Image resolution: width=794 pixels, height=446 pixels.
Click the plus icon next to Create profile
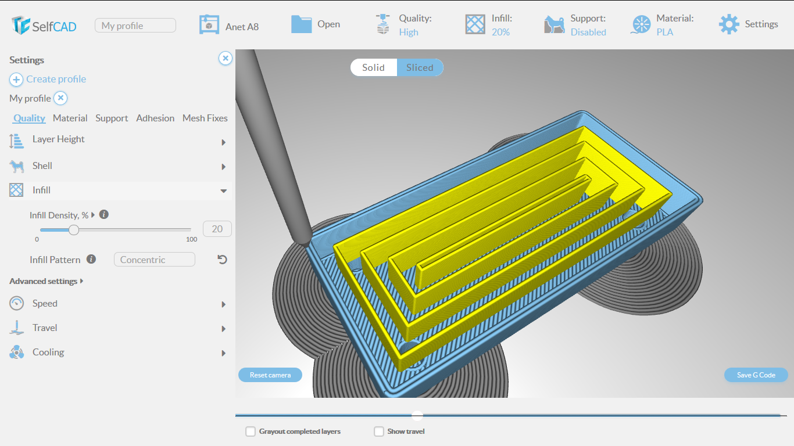(x=16, y=80)
